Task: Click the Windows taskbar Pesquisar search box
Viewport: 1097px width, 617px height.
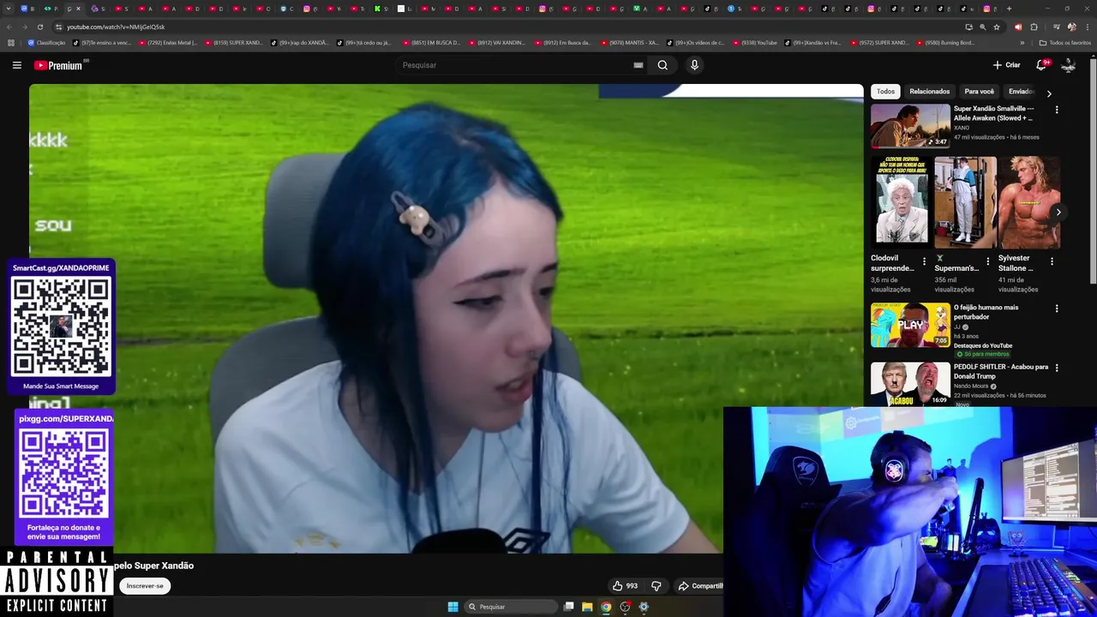Action: coord(512,607)
